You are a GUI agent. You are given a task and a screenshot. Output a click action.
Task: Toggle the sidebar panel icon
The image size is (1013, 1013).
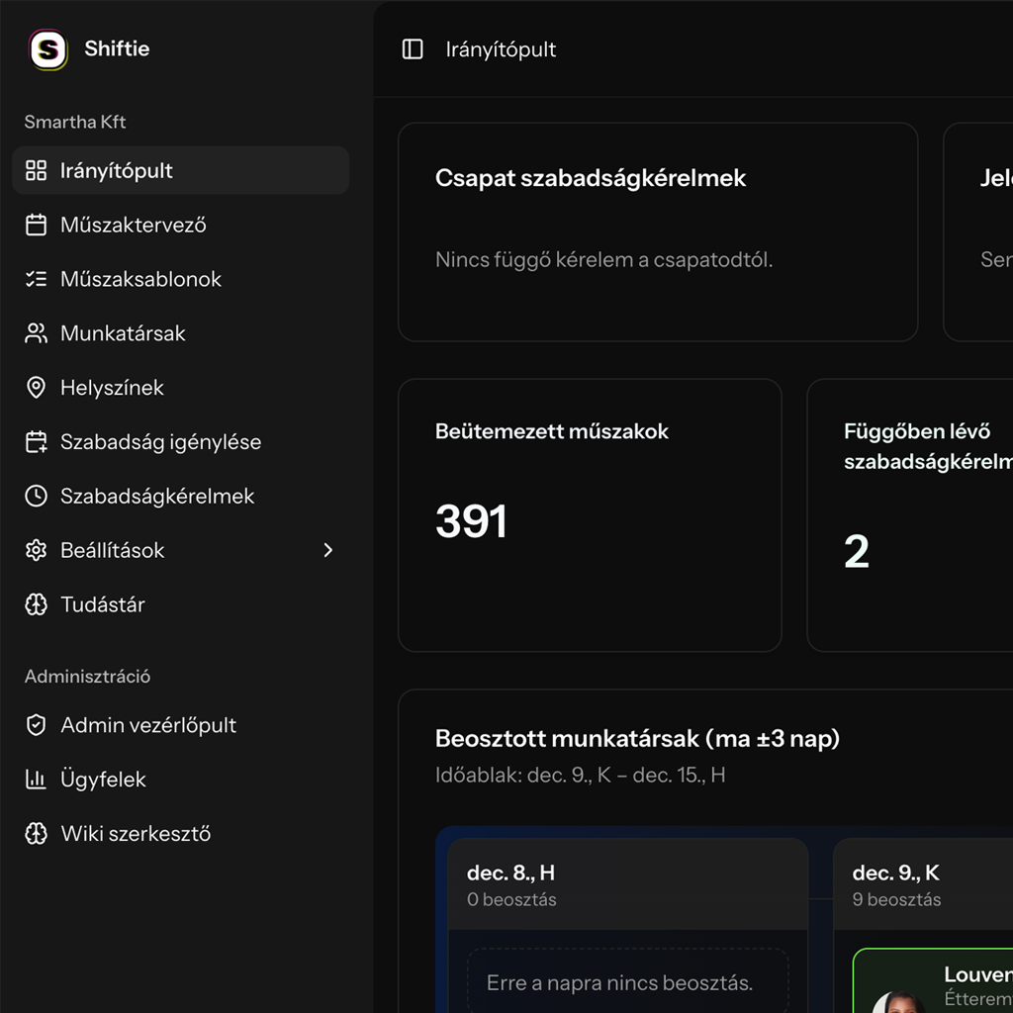[x=413, y=49]
